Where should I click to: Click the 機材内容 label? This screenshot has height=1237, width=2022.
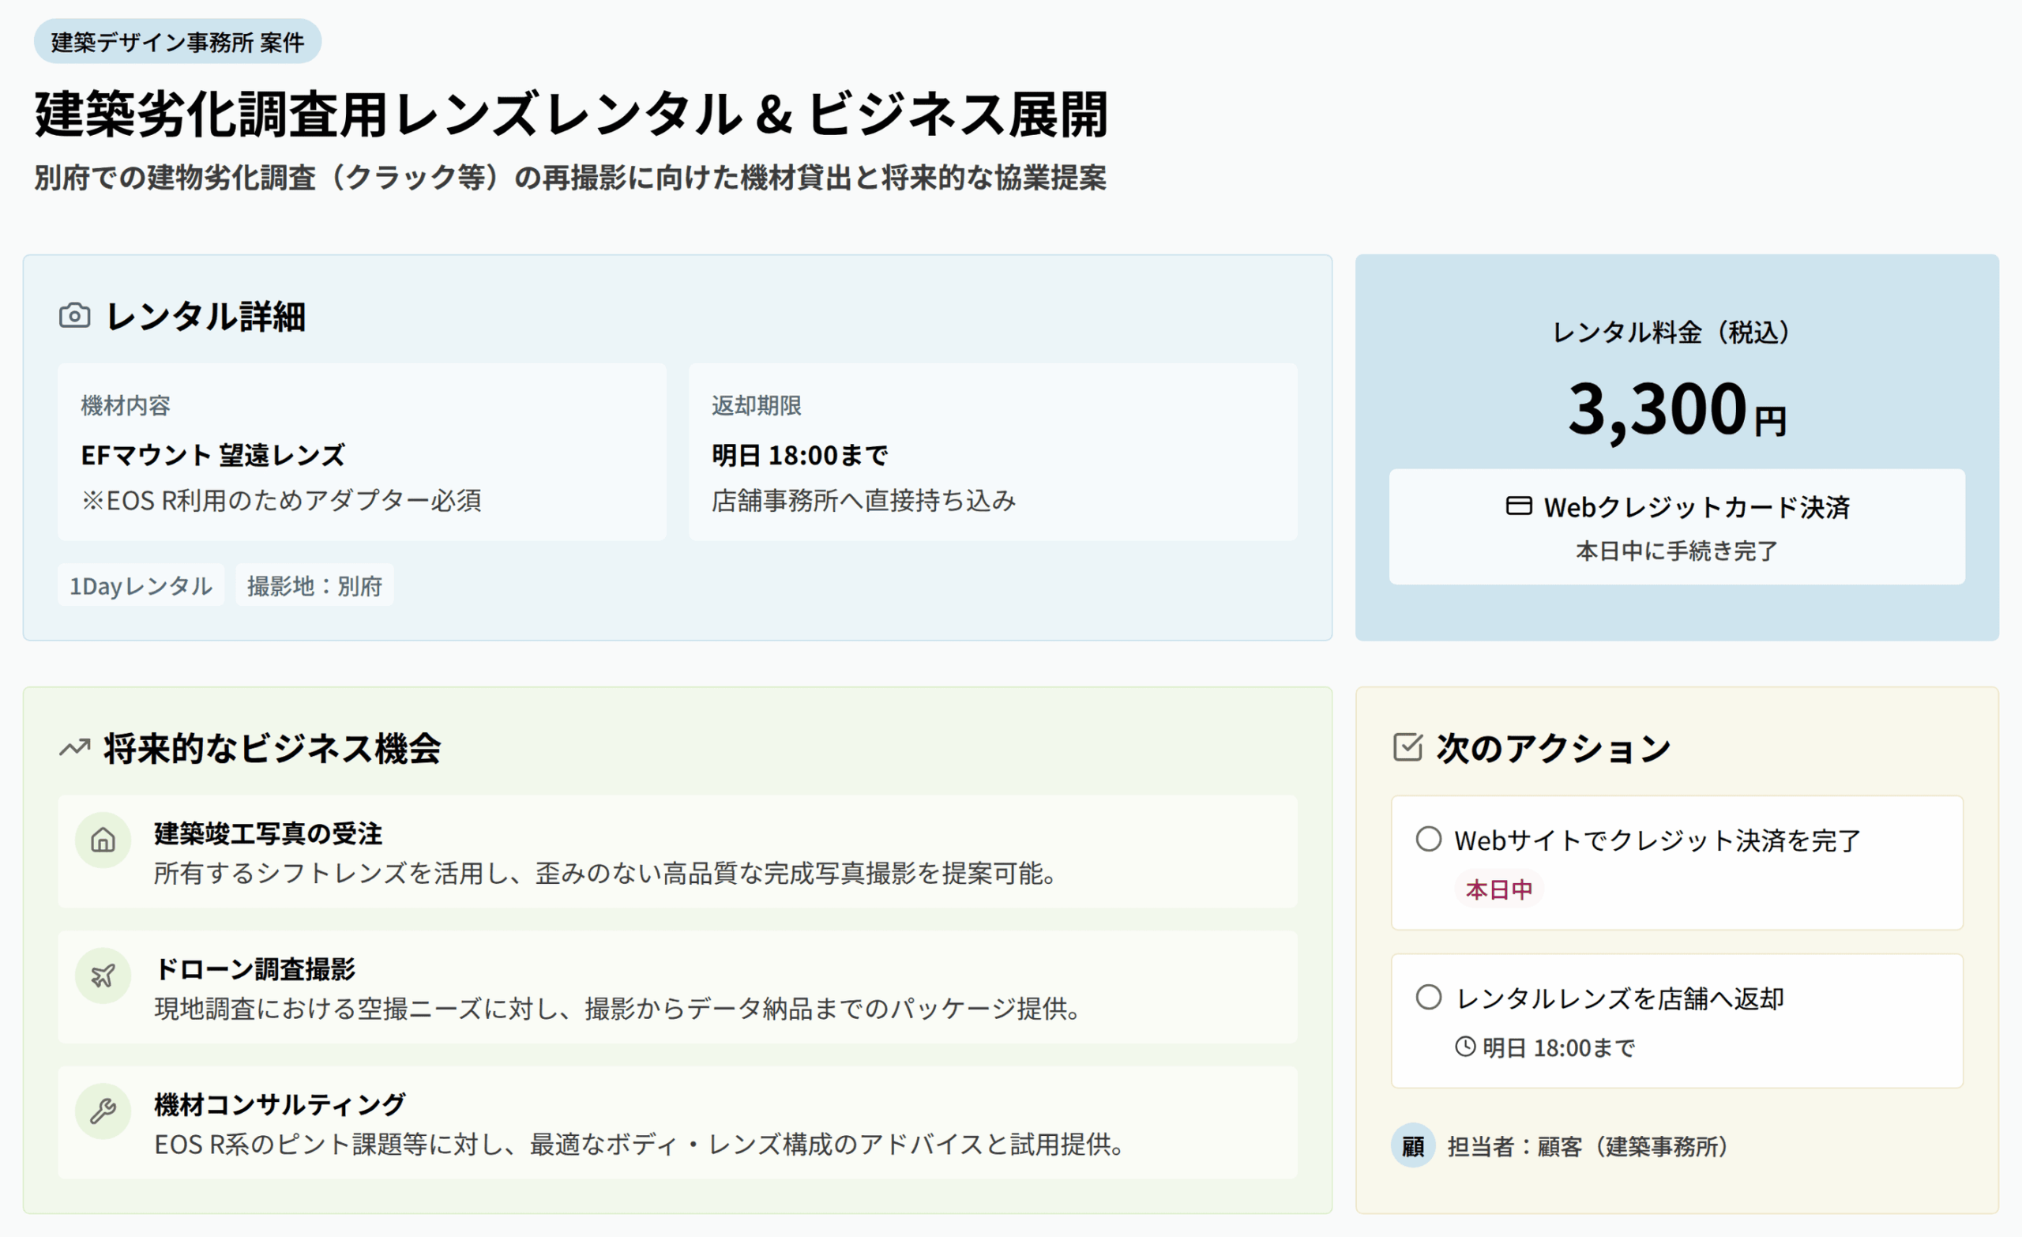coord(126,405)
